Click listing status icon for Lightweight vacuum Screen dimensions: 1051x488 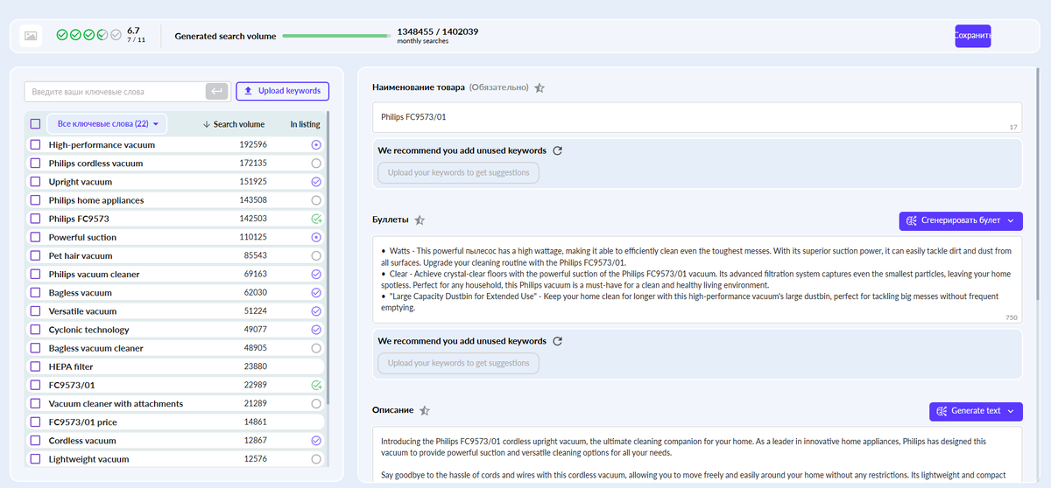[x=316, y=459]
